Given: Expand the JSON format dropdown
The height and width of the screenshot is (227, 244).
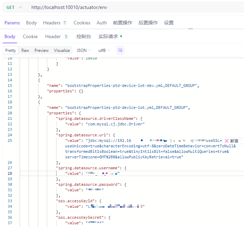Looking at the screenshot, I should 84,50.
